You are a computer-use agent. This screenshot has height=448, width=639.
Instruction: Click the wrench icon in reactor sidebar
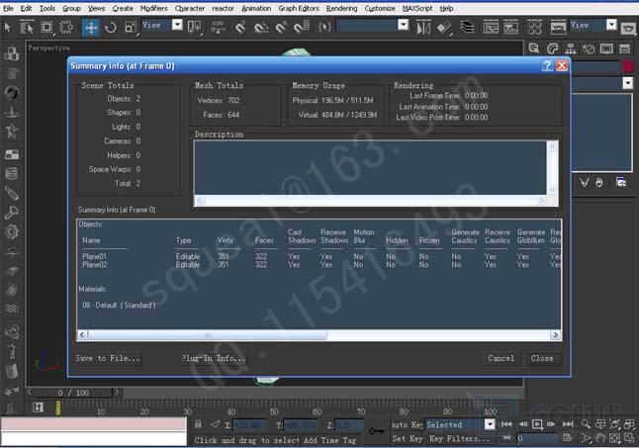pos(12,213)
